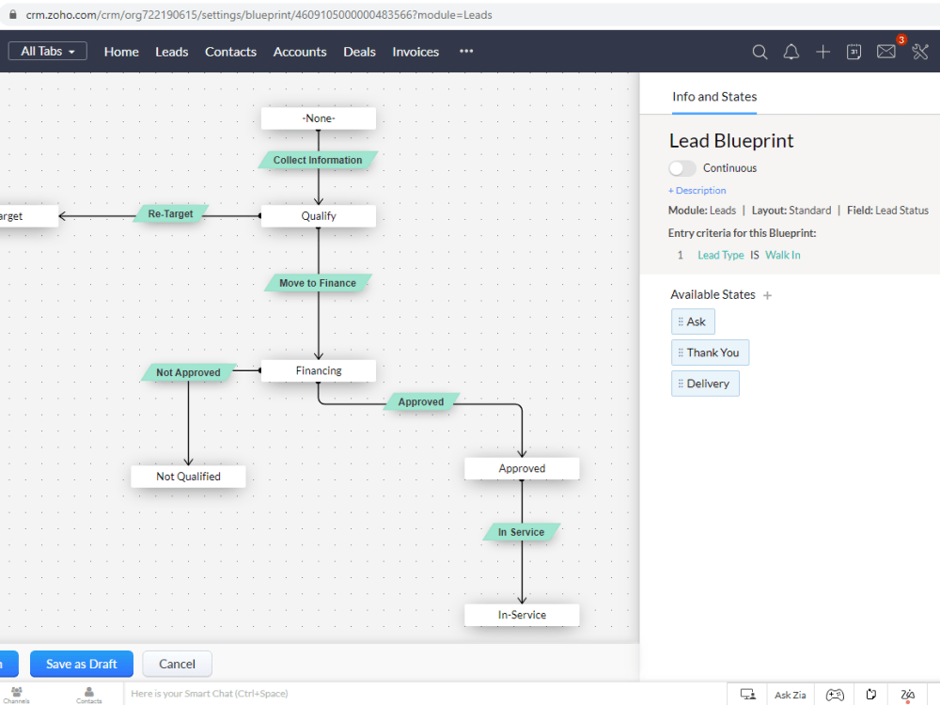Click the gamepad icon in bottom bar

click(x=835, y=695)
